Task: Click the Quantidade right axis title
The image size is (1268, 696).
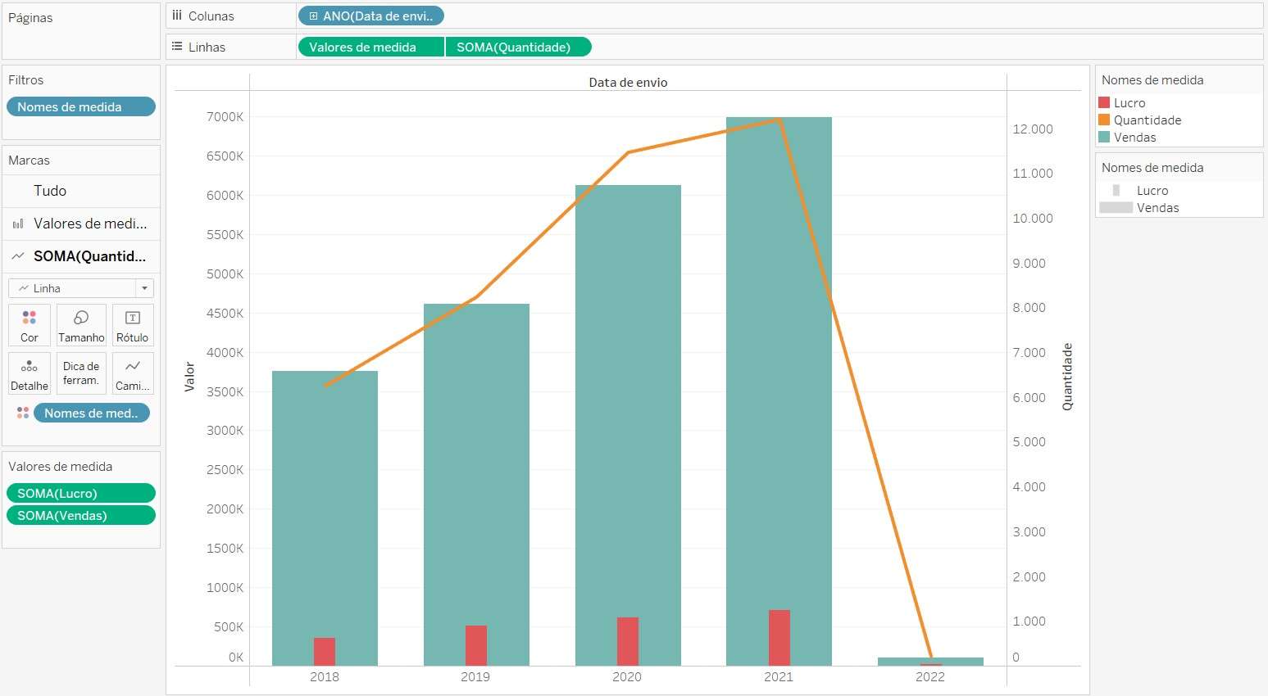Action: point(1067,377)
